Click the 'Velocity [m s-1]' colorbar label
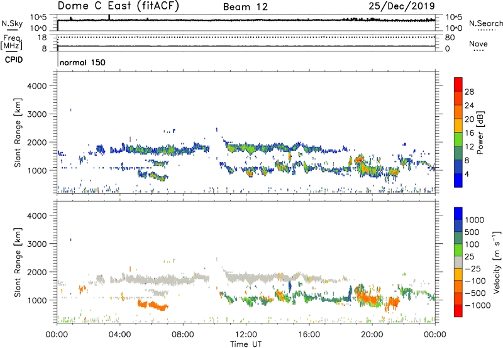Viewport: 503px width, 348px height. pyautogui.click(x=497, y=262)
